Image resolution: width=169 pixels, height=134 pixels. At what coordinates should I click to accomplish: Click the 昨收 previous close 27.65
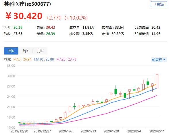point(18,34)
